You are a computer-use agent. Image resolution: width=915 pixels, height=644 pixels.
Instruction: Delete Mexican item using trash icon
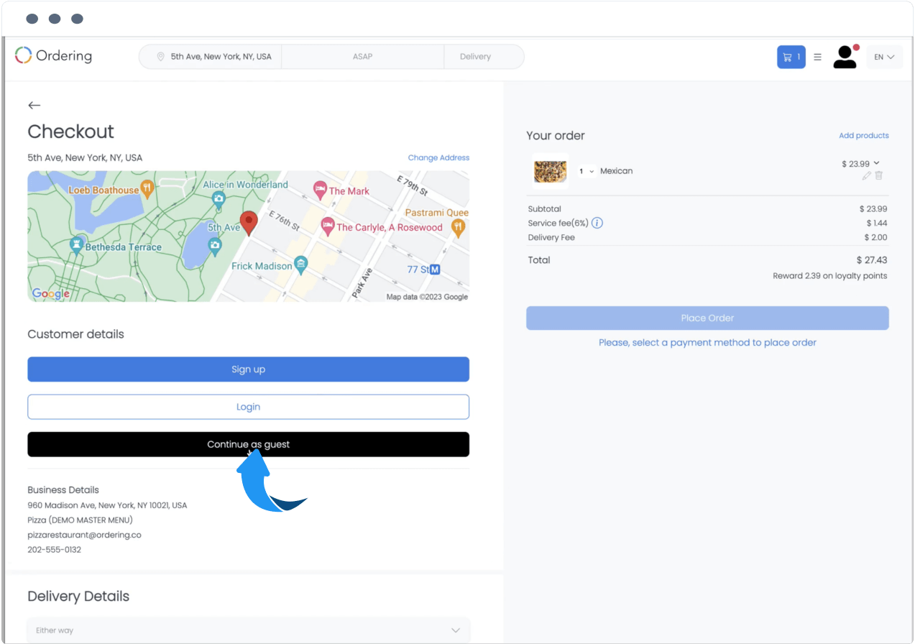(x=878, y=175)
